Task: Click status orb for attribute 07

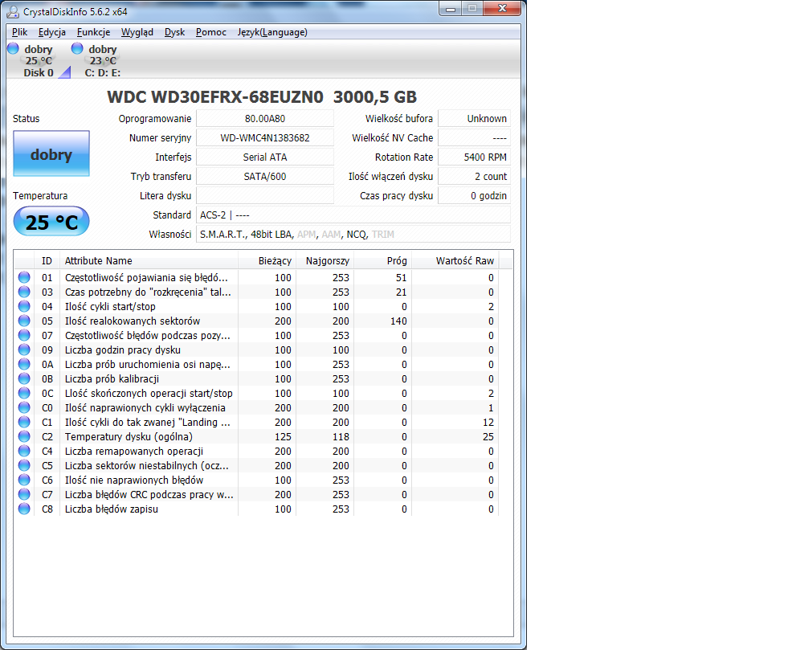Action: [x=24, y=335]
